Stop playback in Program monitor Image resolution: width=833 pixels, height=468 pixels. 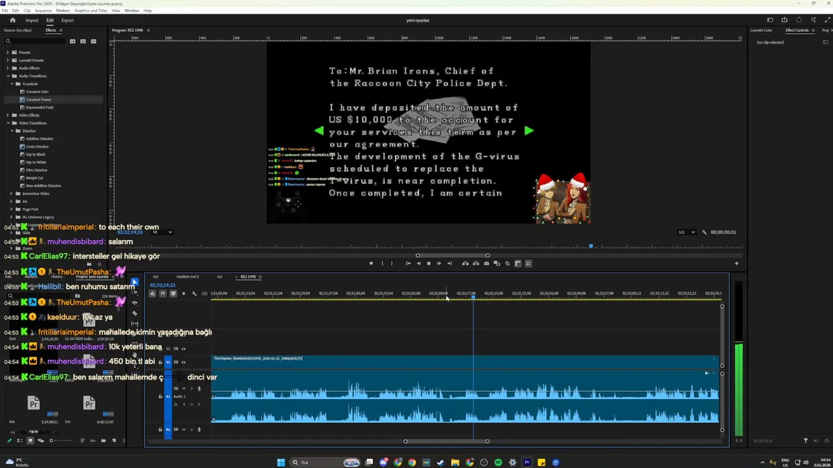tap(428, 263)
